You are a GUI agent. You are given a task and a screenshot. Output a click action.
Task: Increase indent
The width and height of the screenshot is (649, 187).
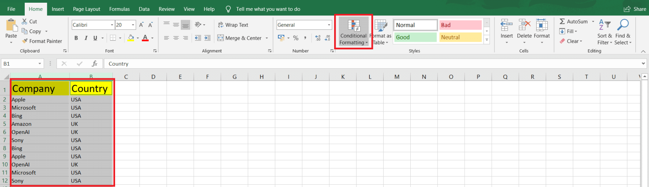(207, 38)
